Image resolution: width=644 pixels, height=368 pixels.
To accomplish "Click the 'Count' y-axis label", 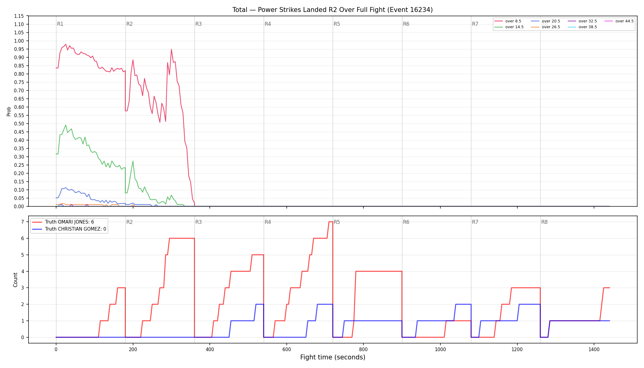I will (15, 280).
